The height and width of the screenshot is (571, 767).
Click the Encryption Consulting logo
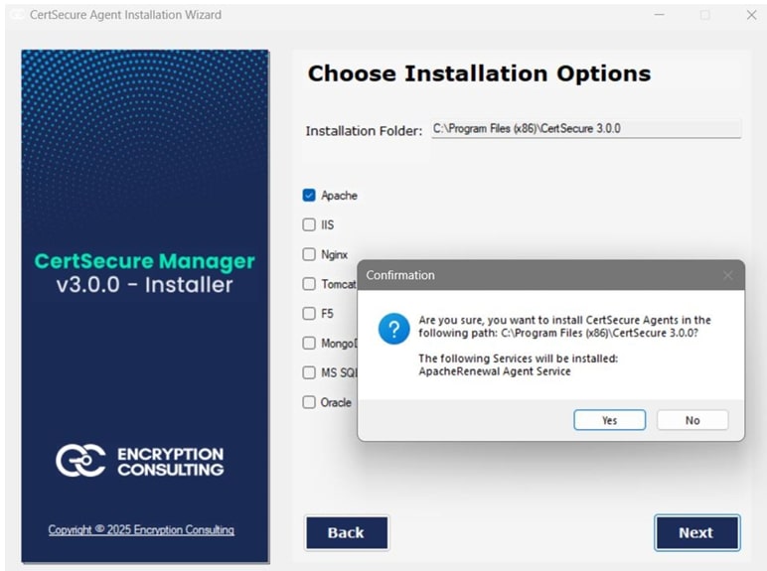(x=140, y=461)
